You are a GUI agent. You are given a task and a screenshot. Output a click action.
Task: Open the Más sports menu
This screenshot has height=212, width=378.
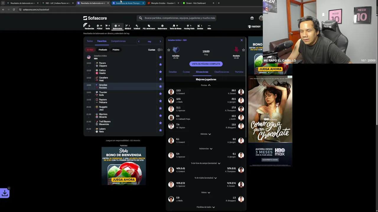(x=209, y=27)
